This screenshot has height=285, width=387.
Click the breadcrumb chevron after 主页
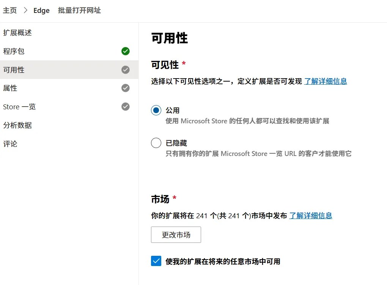tap(25, 10)
